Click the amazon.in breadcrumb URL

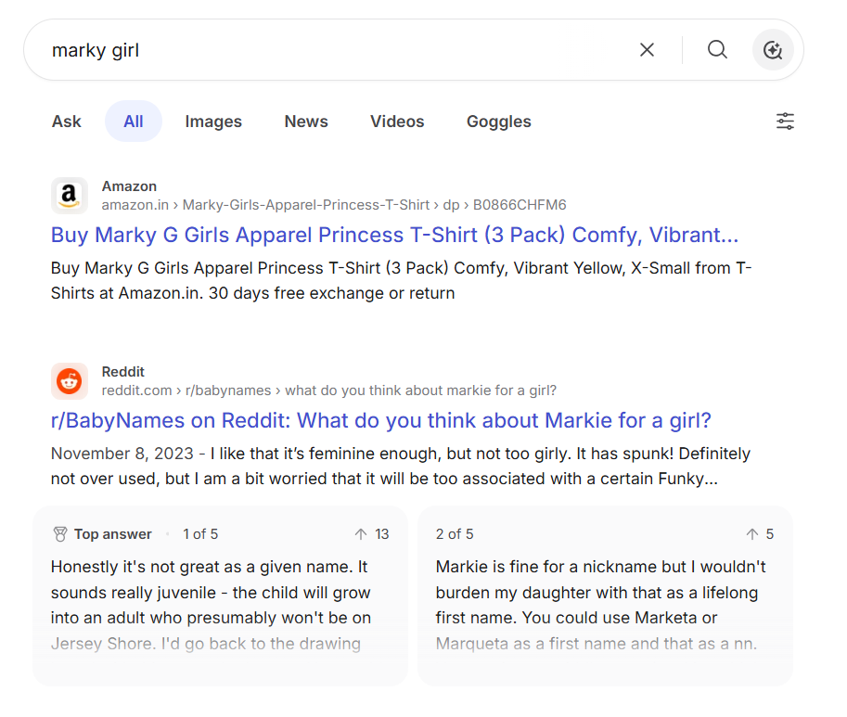point(334,205)
